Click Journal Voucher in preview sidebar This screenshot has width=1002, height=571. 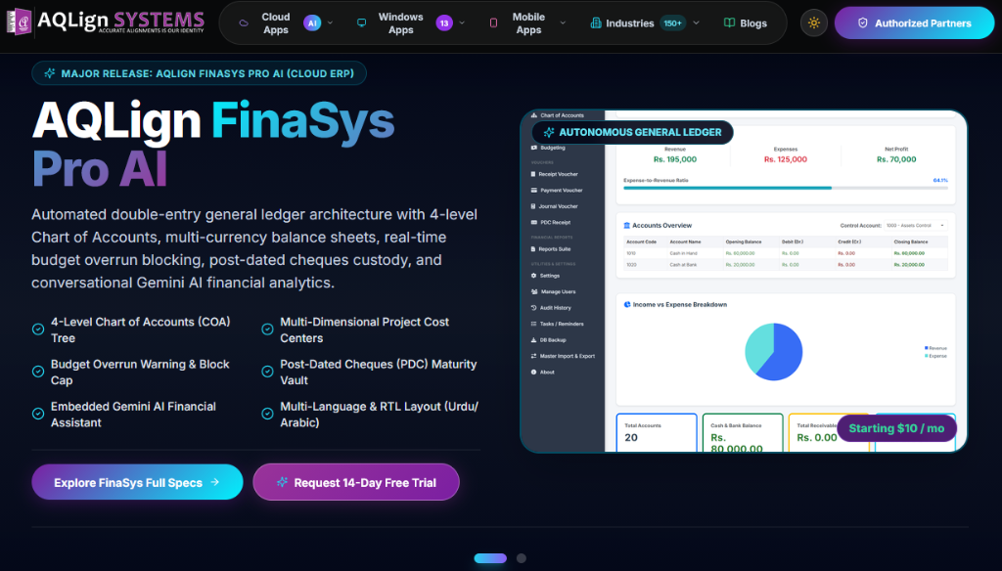[554, 206]
